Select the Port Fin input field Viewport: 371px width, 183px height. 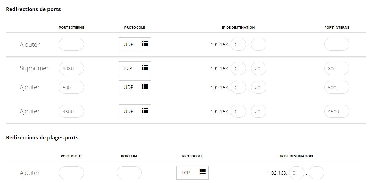(129, 173)
